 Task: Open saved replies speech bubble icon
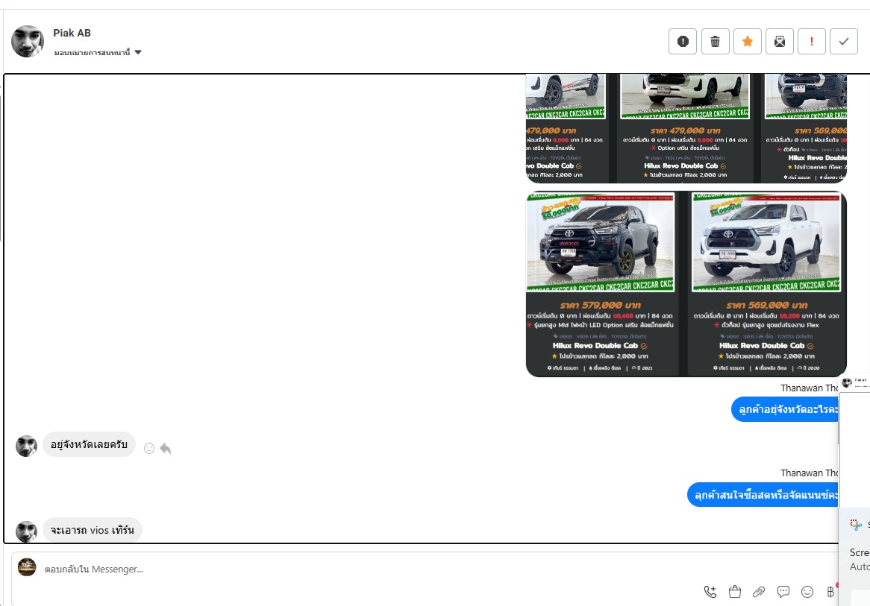[783, 592]
